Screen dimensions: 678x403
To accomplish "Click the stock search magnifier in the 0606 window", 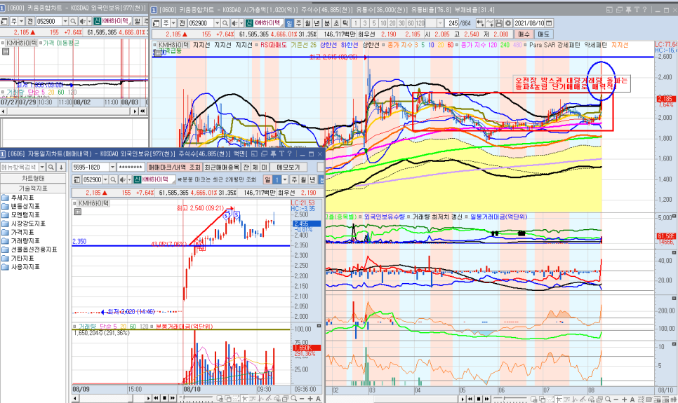I will tap(113, 179).
